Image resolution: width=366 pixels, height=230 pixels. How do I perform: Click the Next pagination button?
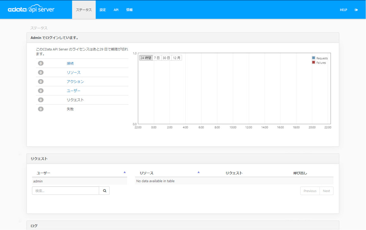coord(326,191)
